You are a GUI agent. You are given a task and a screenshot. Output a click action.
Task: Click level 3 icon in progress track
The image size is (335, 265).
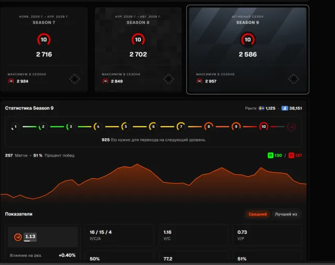71,127
